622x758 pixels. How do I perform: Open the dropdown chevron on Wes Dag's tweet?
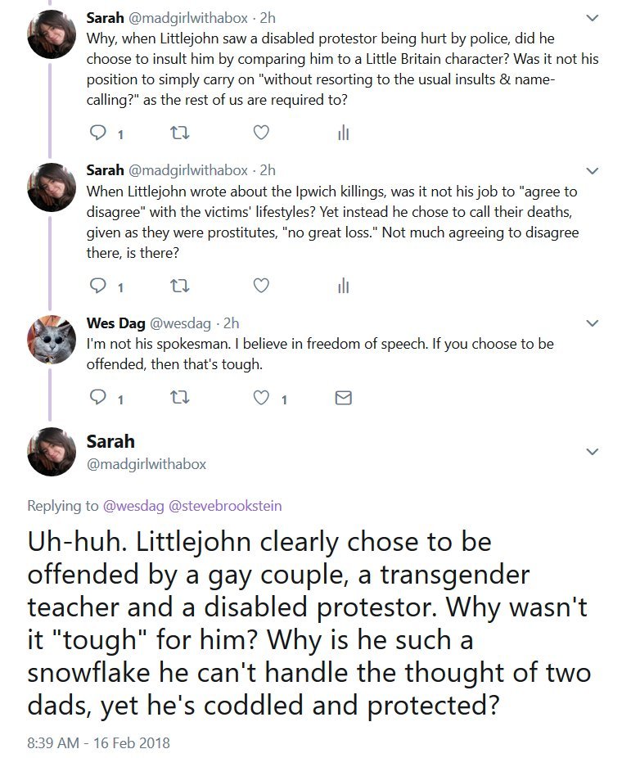pyautogui.click(x=593, y=324)
